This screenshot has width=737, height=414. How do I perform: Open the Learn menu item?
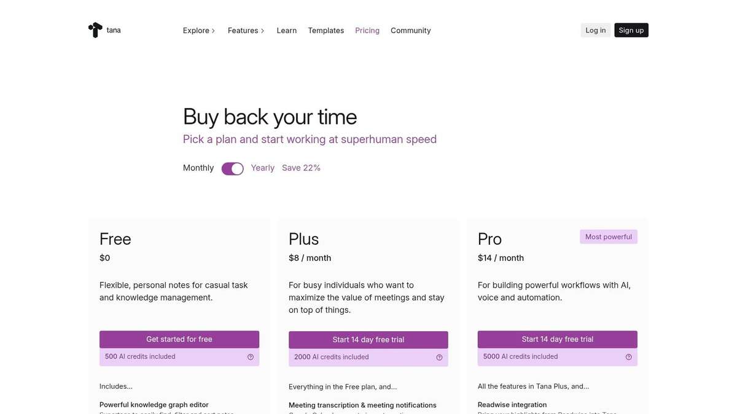(x=286, y=31)
